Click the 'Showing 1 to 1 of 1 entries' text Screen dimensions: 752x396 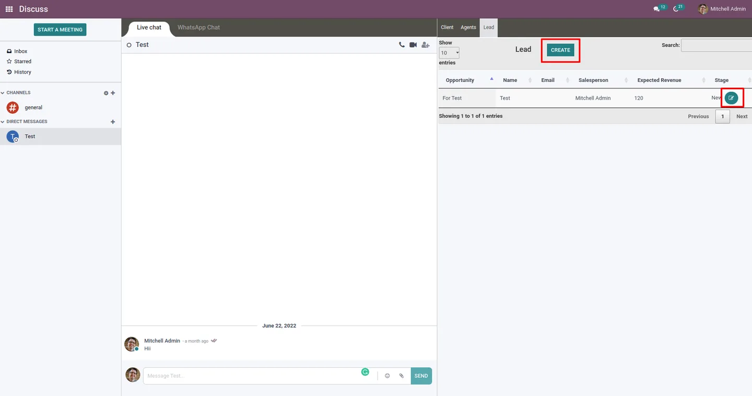coord(471,116)
